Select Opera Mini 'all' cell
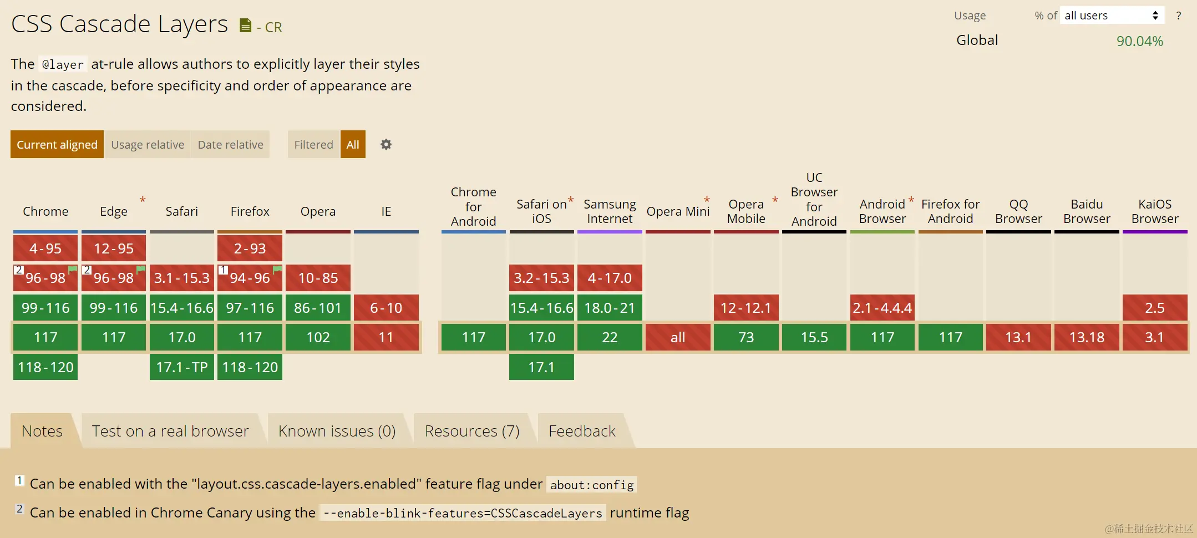 click(x=678, y=337)
